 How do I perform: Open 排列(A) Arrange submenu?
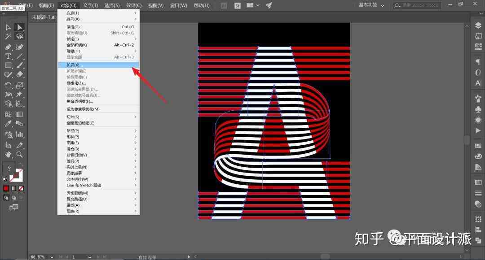98,19
